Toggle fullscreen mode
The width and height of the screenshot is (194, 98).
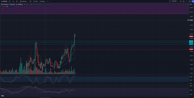187,1
